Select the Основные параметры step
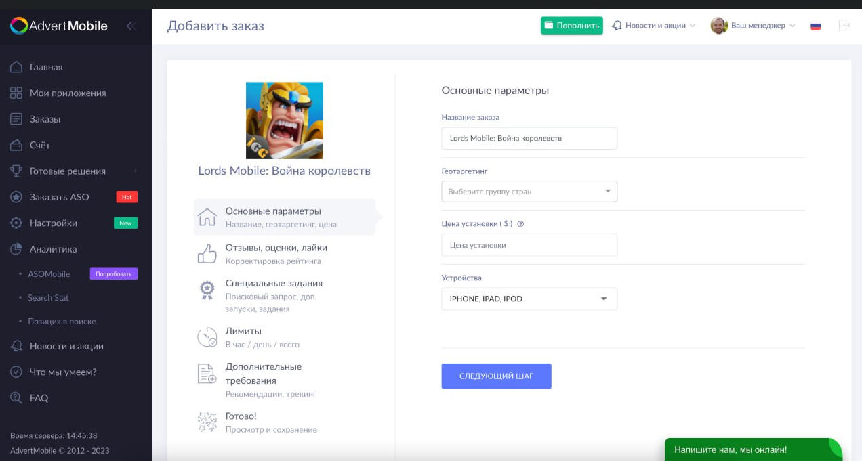The image size is (862, 461). tap(285, 217)
